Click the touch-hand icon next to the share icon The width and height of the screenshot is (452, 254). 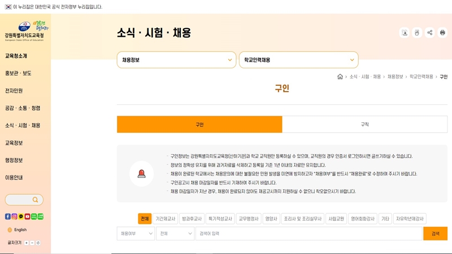click(x=417, y=33)
